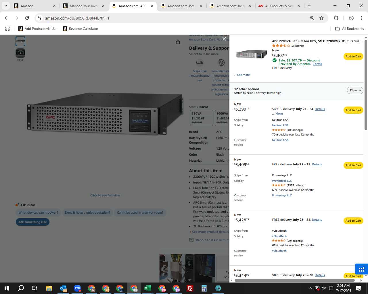Image resolution: width=368 pixels, height=294 pixels.
Task: Click the volume muted tray icon
Action: click(324, 288)
